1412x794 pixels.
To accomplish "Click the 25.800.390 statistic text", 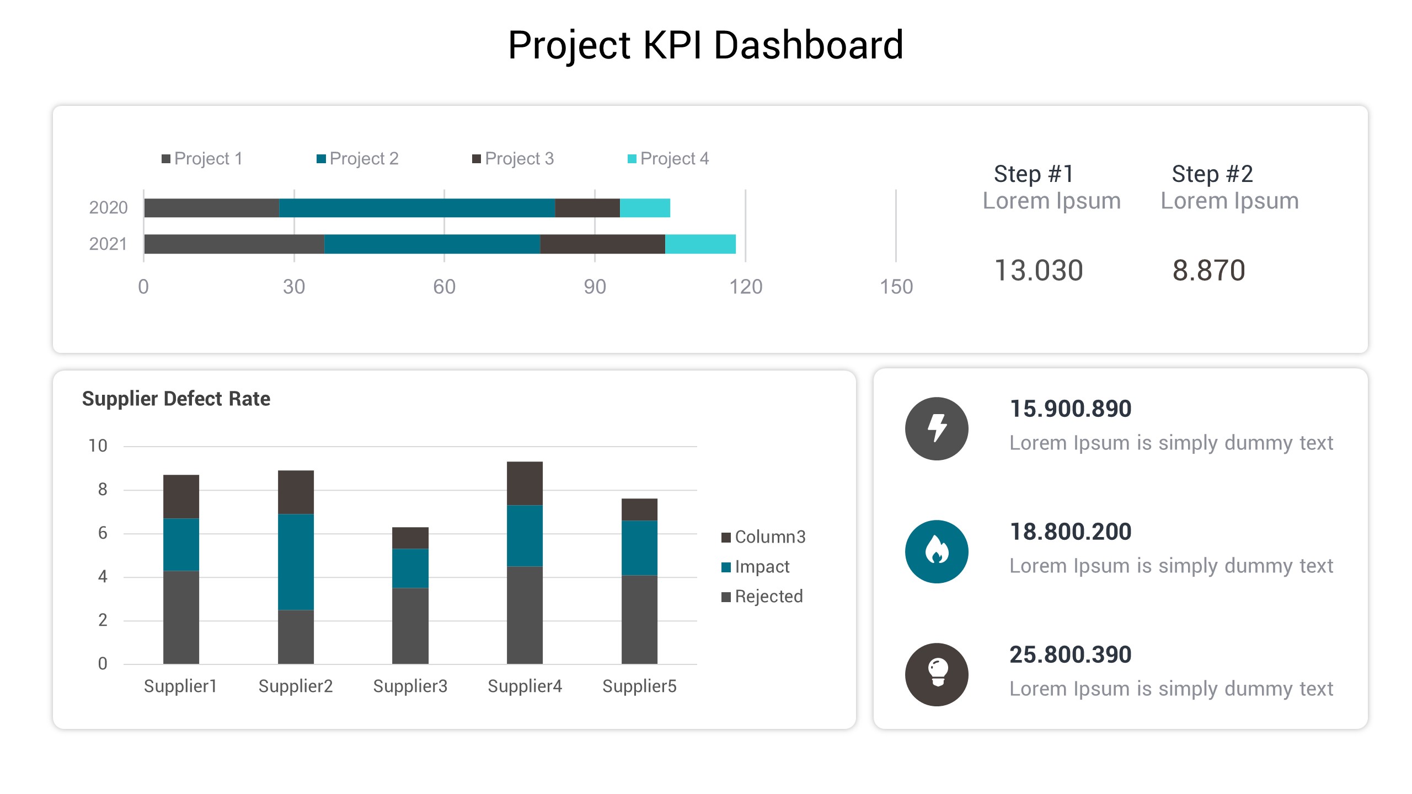I will point(1070,655).
